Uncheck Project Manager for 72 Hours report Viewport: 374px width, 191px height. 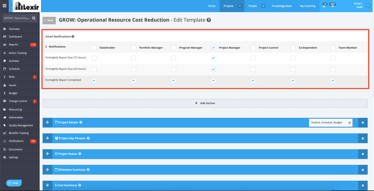tap(214, 58)
